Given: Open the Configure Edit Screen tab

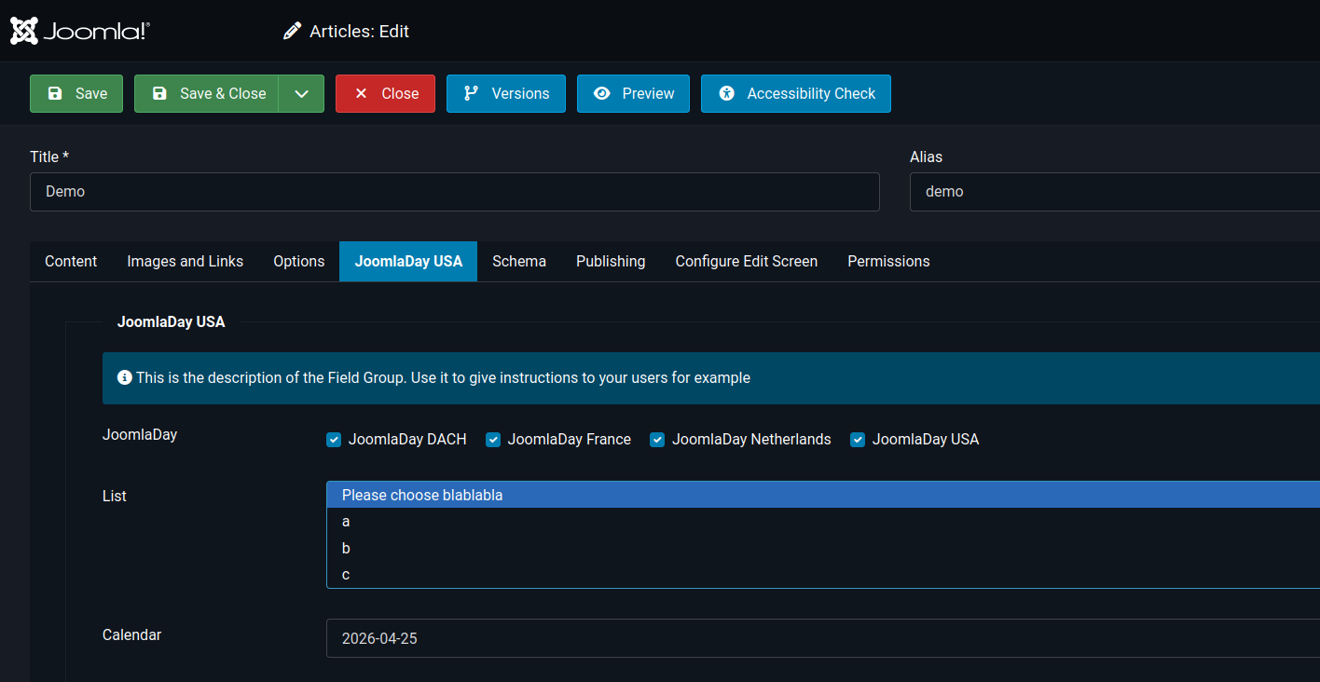Looking at the screenshot, I should click(x=747, y=262).
